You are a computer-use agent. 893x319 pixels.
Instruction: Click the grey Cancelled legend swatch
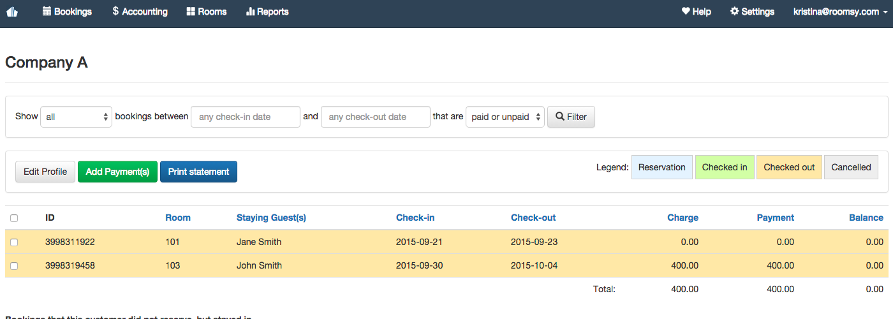[x=851, y=167]
